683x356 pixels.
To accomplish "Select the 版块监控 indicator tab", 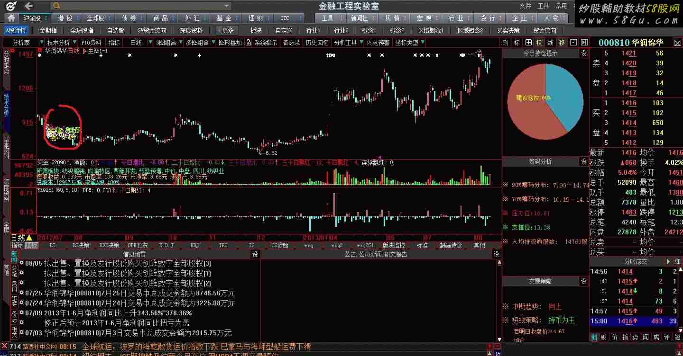I will point(394,245).
